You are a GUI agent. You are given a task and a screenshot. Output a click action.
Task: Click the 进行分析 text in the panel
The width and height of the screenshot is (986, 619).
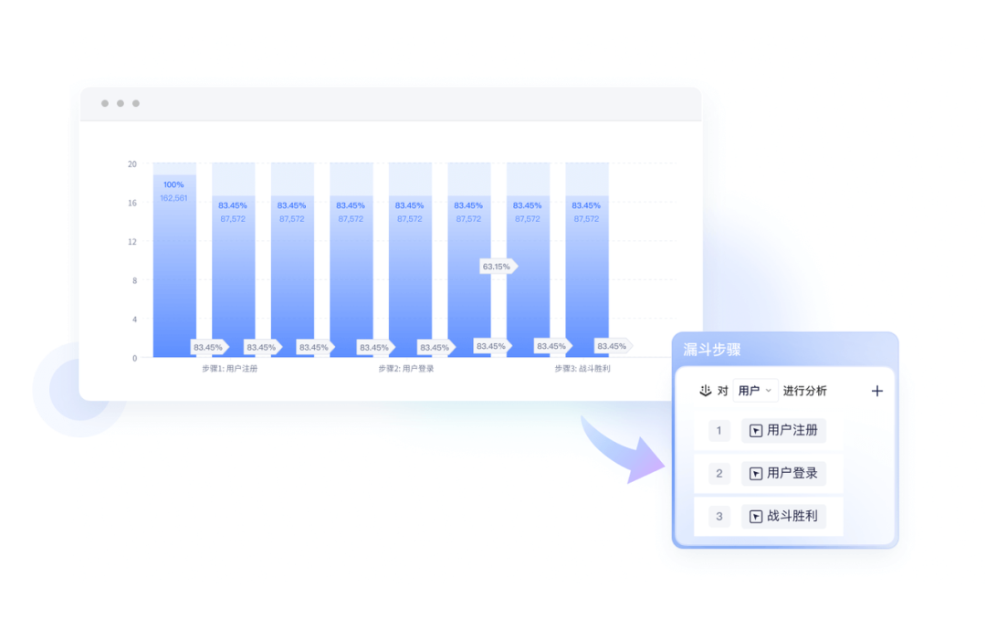(804, 391)
